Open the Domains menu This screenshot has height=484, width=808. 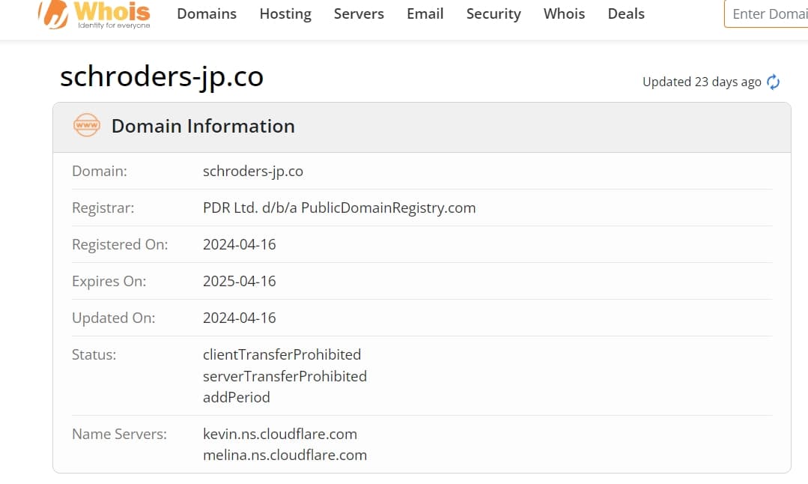207,14
